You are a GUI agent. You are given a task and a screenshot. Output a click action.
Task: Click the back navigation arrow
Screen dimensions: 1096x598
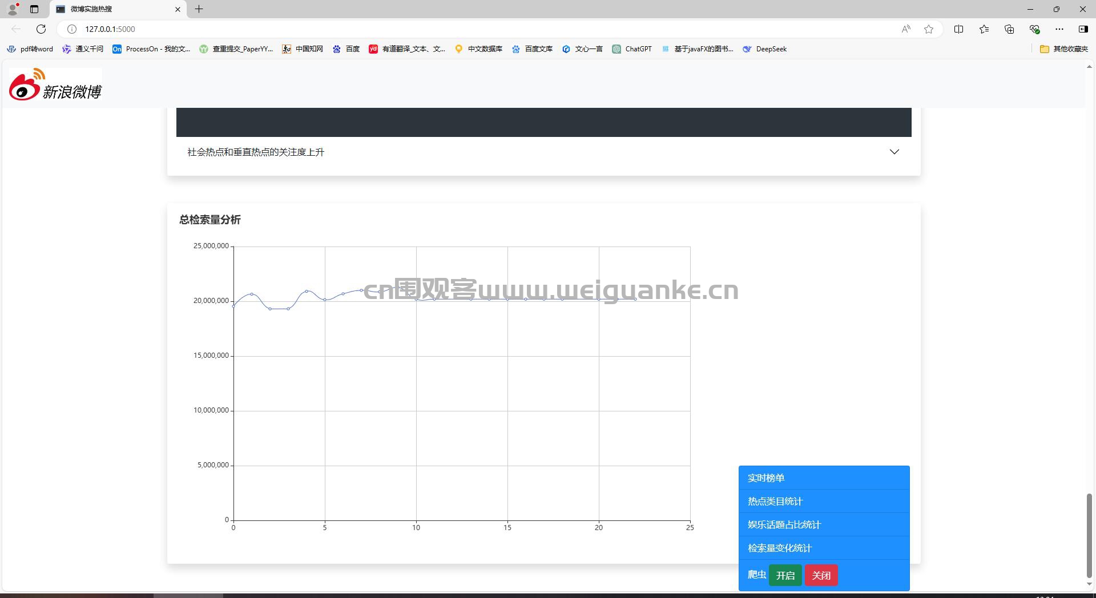click(x=16, y=29)
